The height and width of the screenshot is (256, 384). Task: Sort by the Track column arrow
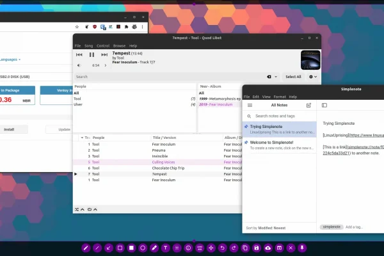click(x=82, y=138)
